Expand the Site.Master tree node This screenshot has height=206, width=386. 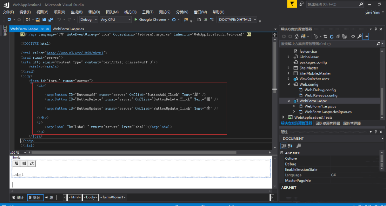point(289,68)
